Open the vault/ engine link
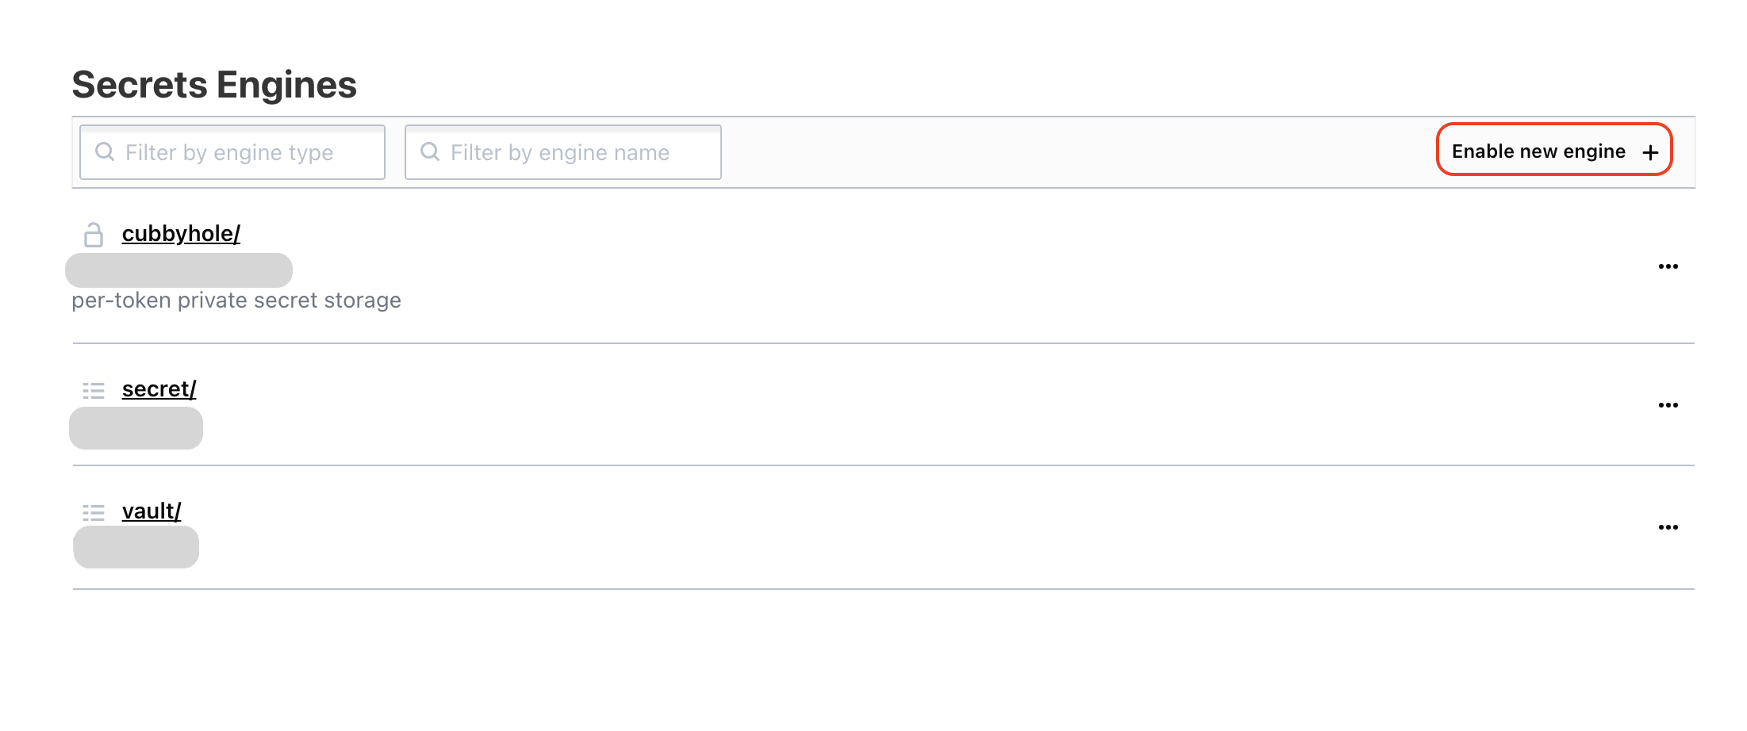Screen dimensions: 1747x731 point(152,511)
